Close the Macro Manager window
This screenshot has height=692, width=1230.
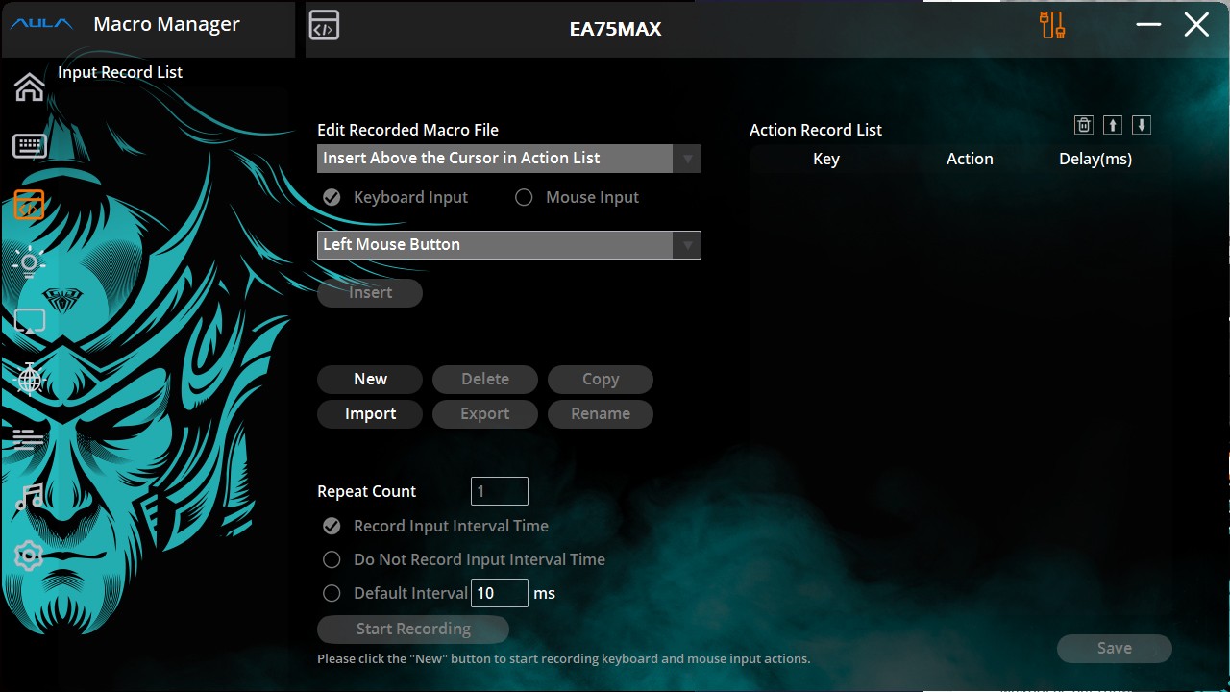[x=1196, y=25]
